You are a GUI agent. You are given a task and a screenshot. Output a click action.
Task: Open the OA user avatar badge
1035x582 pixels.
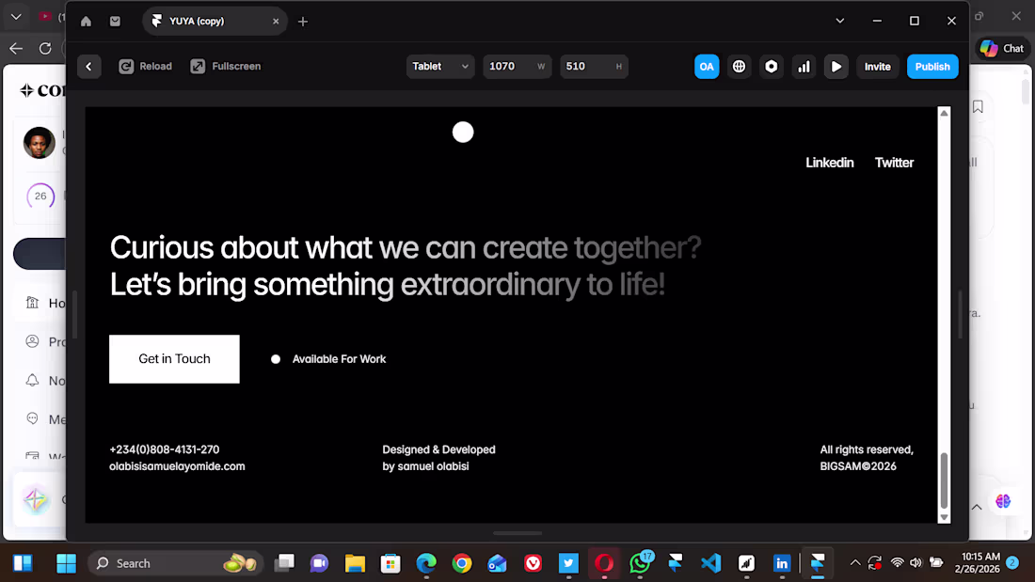click(707, 67)
